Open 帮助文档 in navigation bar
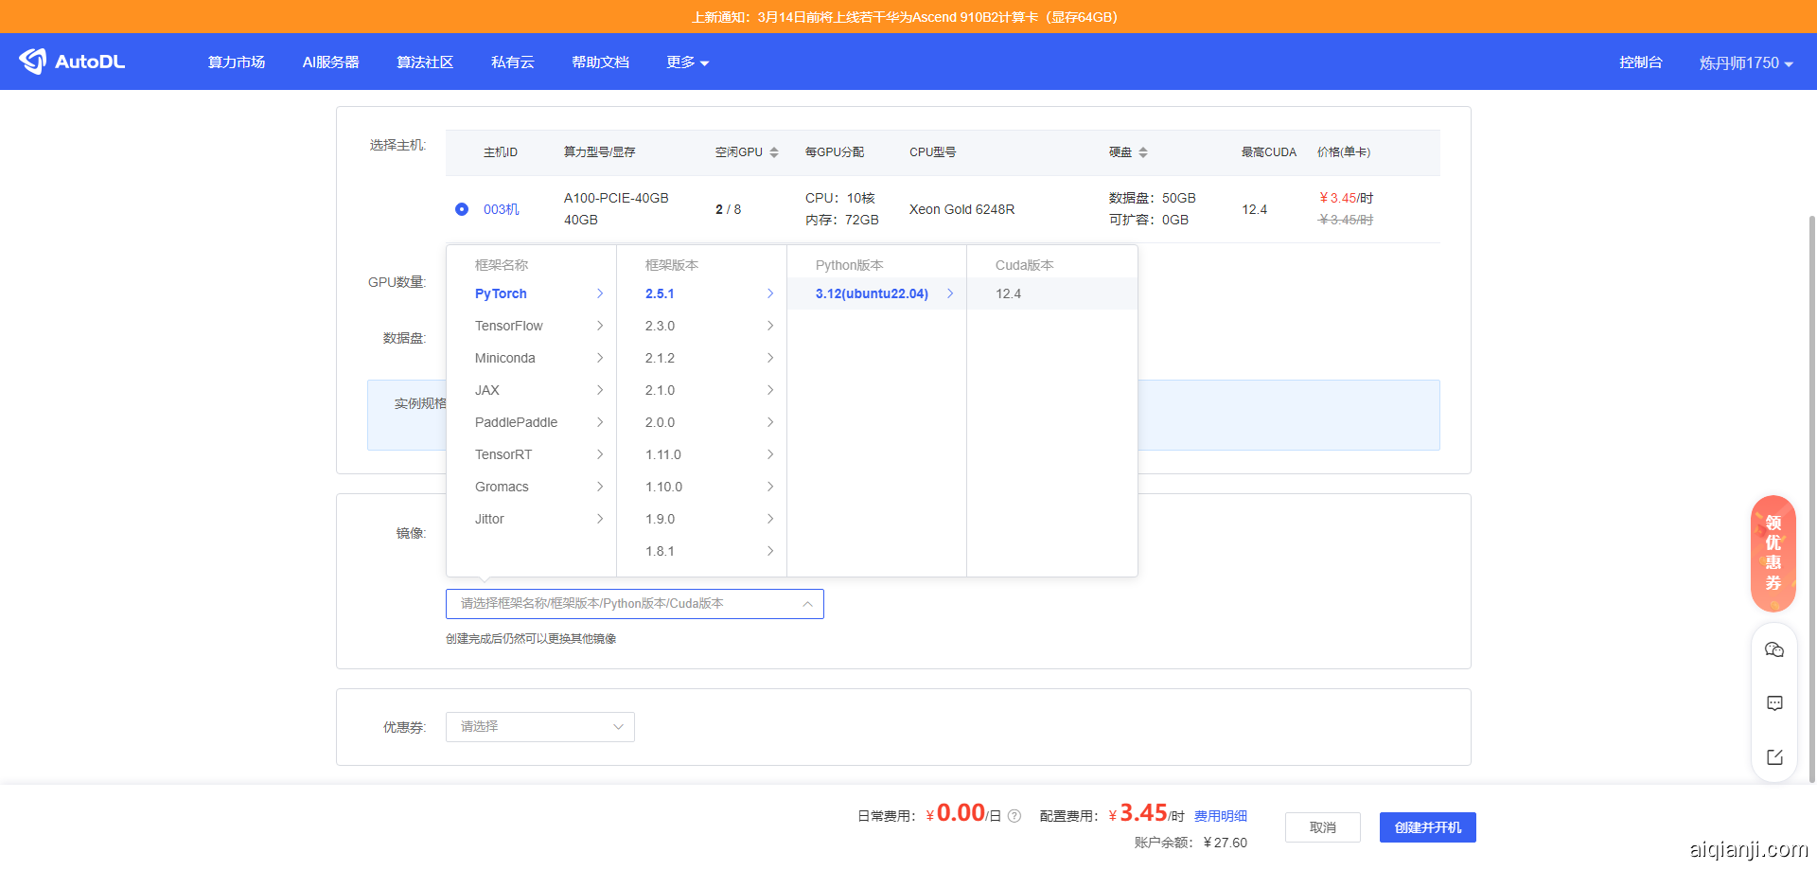Viewport: 1817px width, 870px height. 600,62
